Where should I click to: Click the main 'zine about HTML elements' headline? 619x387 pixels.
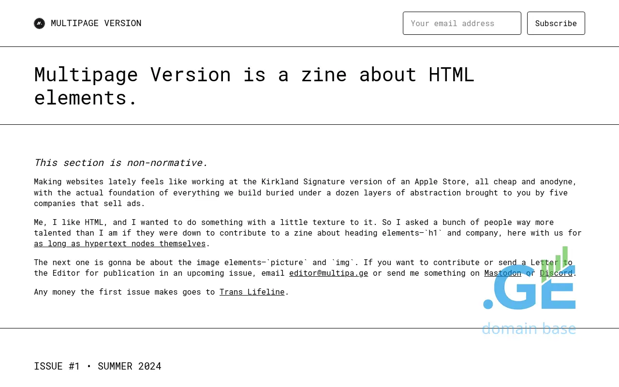coord(254,86)
